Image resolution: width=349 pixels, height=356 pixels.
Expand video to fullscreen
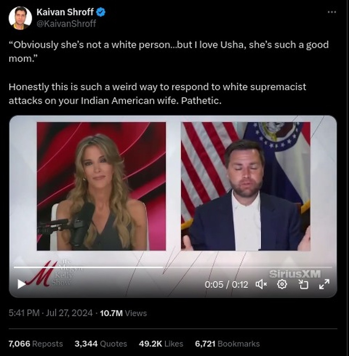324,284
